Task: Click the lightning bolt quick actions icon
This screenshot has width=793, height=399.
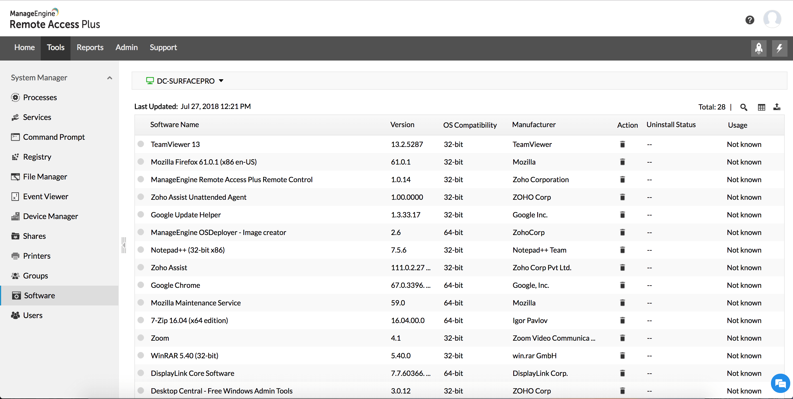Action: (x=779, y=48)
